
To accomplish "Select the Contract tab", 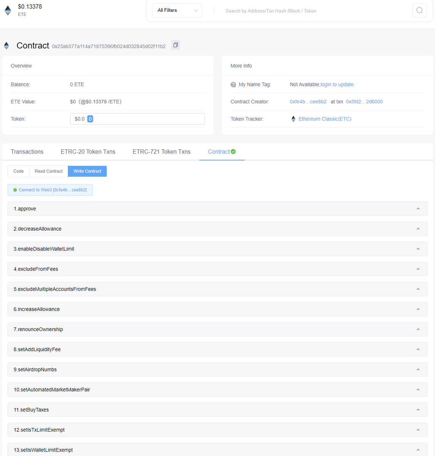I will click(x=222, y=152).
